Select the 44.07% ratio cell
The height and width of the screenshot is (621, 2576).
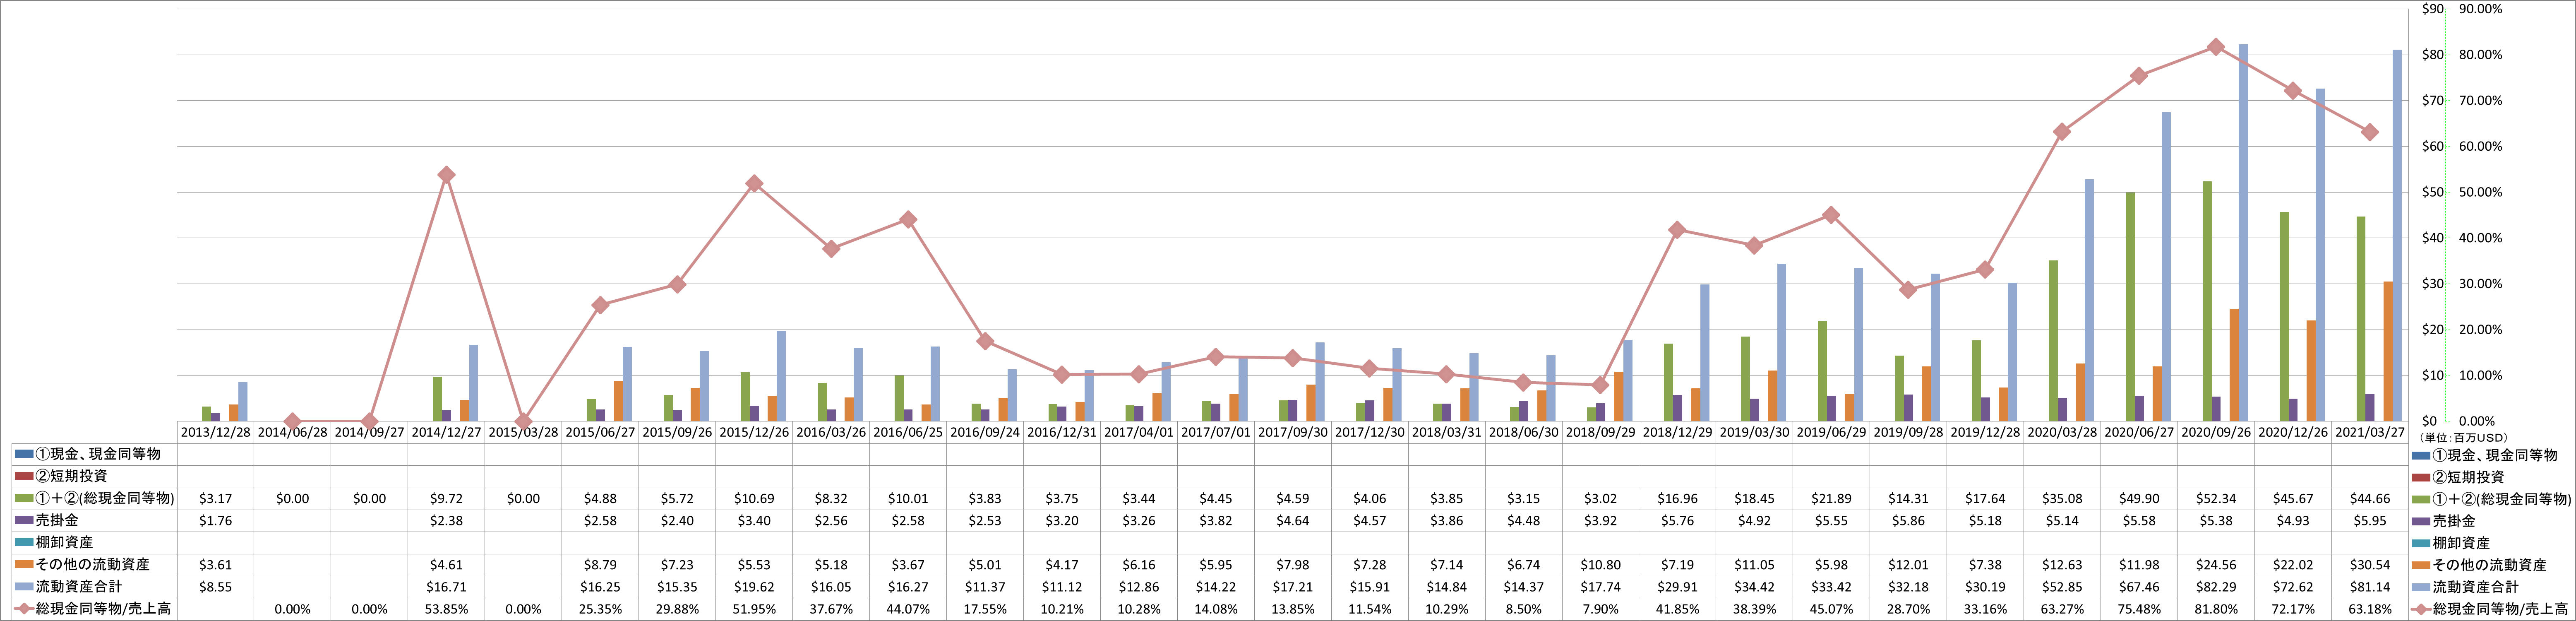tap(908, 609)
